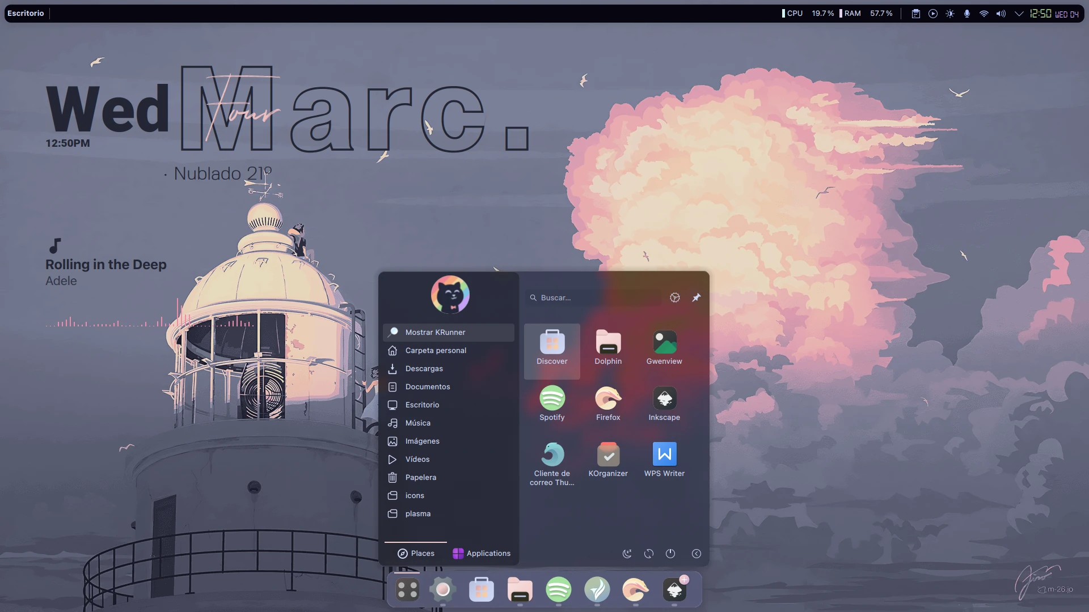The image size is (1089, 612).
Task: Open Descargas folder in the places list
Action: click(x=424, y=368)
